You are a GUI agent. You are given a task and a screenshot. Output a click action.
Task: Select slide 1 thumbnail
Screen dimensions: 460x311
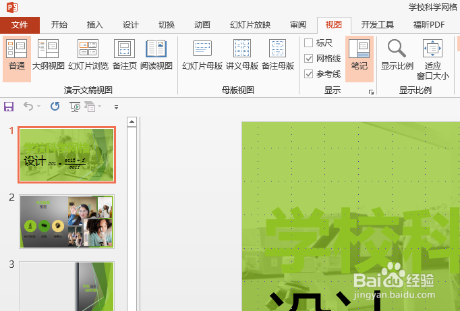tap(67, 155)
